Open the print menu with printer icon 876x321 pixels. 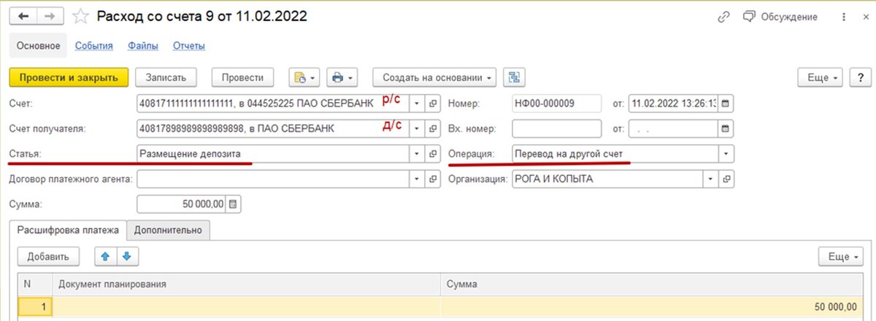tap(342, 77)
